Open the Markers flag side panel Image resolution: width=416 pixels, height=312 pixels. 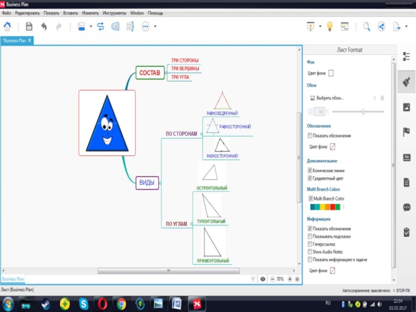[x=406, y=132]
